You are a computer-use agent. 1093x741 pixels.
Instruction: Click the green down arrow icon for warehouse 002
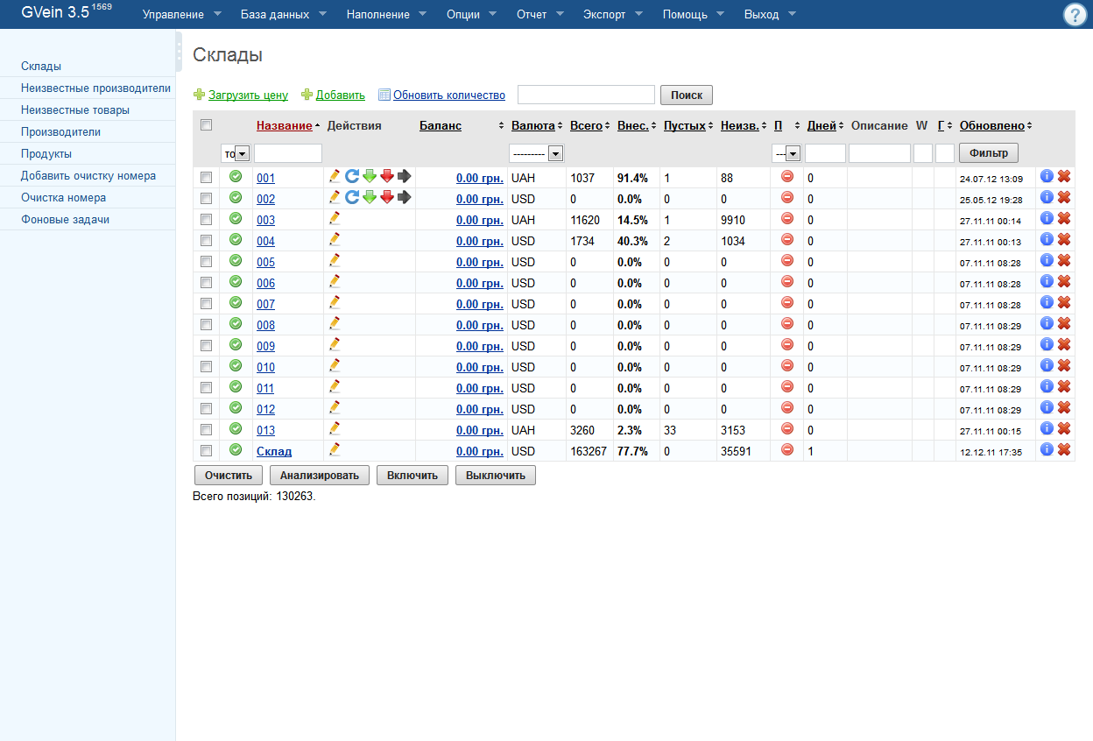click(x=370, y=198)
